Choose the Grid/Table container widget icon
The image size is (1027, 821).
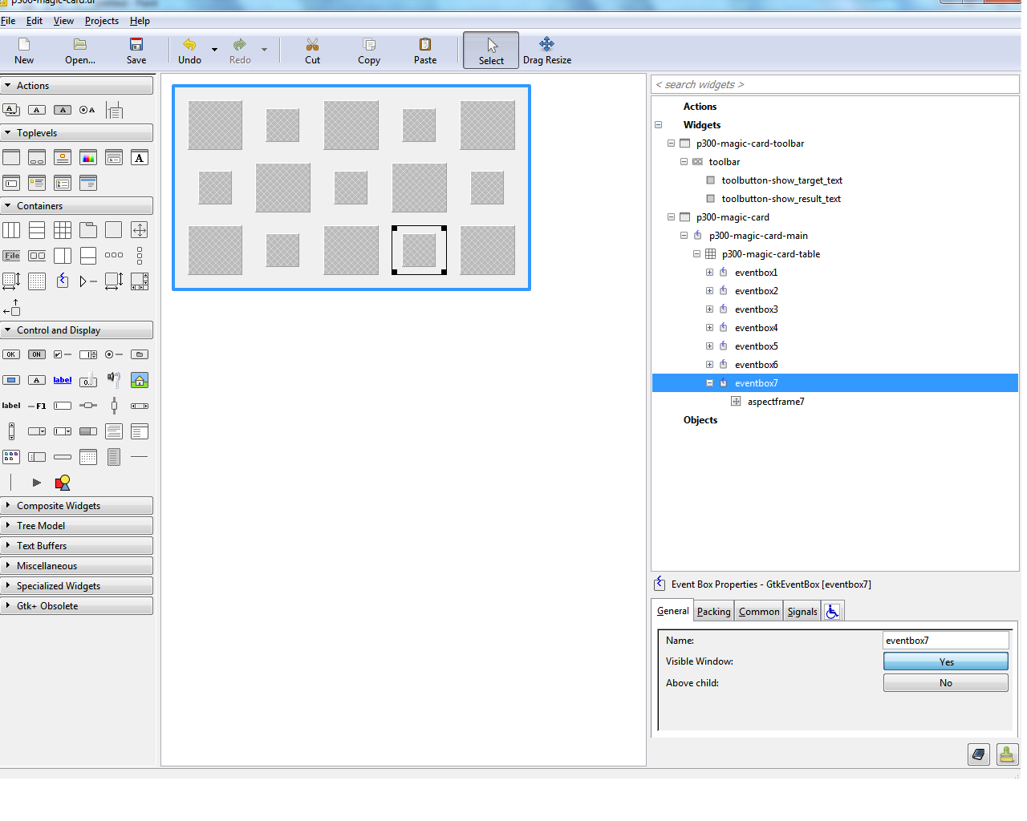(x=63, y=230)
